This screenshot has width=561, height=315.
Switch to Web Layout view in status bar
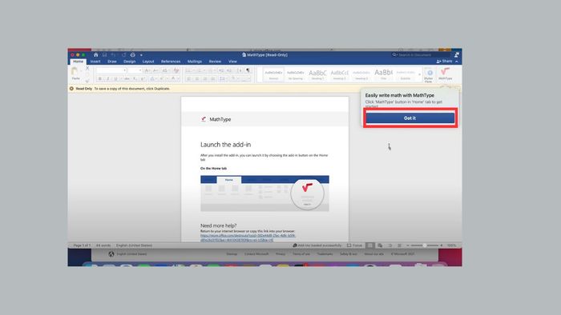380,245
